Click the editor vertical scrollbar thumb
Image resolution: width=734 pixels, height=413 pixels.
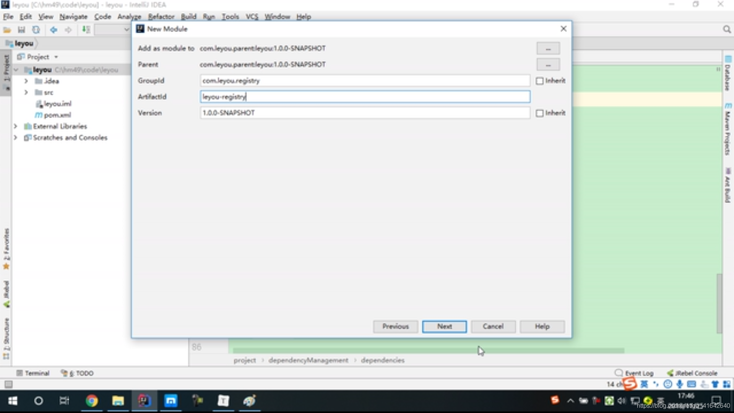(719, 303)
